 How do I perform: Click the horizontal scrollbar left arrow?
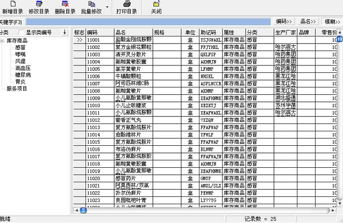pyautogui.click(x=76, y=210)
